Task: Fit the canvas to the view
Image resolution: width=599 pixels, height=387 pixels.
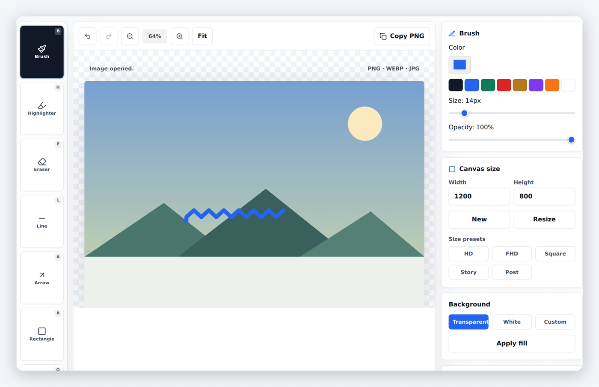Action: coord(202,36)
